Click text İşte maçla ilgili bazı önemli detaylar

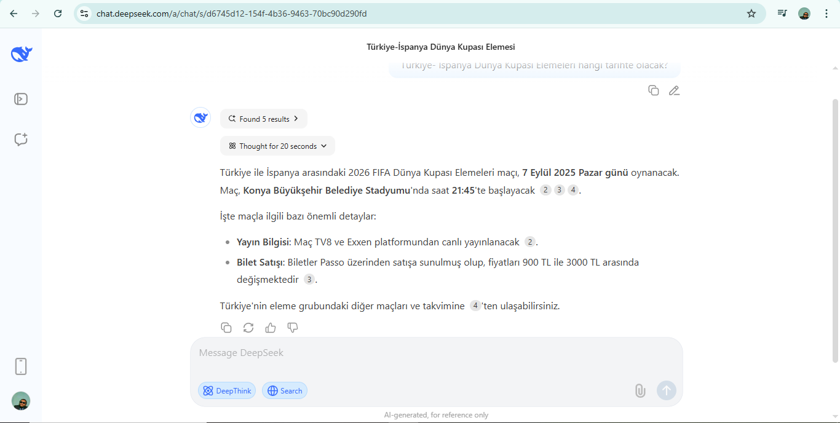[x=298, y=216]
